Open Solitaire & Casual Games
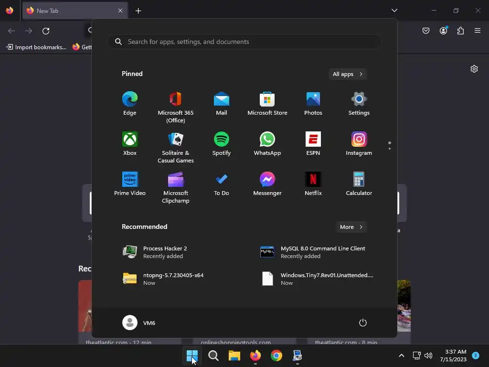This screenshot has height=367, width=489. [176, 148]
